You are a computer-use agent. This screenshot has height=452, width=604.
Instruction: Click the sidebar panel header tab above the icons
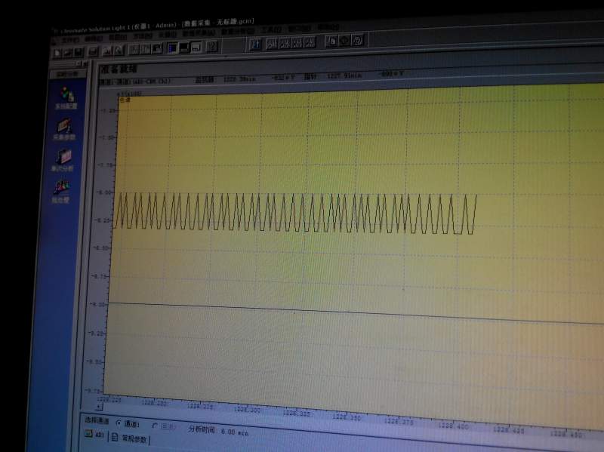pyautogui.click(x=67, y=74)
